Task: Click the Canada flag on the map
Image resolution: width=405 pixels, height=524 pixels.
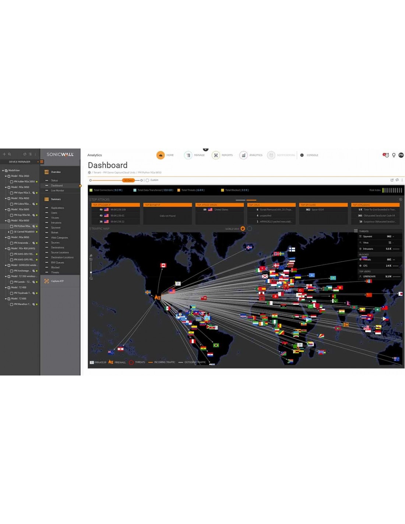Action: [163, 265]
